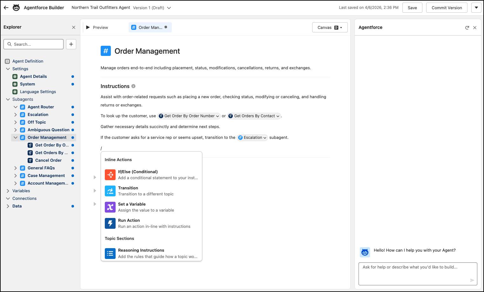Switch to the Order Man... tab
The image size is (484, 292).
point(150,27)
